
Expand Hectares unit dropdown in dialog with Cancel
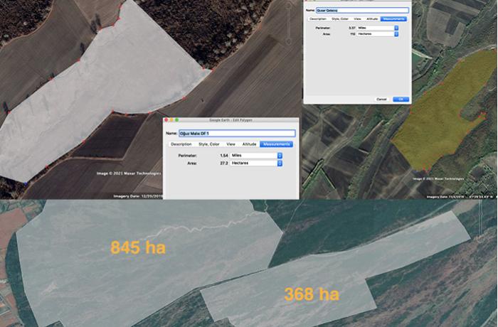coord(378,33)
